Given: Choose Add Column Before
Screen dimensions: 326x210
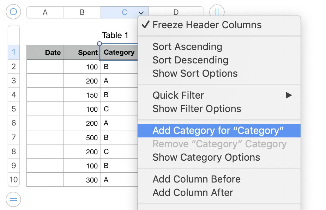Looking at the screenshot, I should pyautogui.click(x=196, y=179).
